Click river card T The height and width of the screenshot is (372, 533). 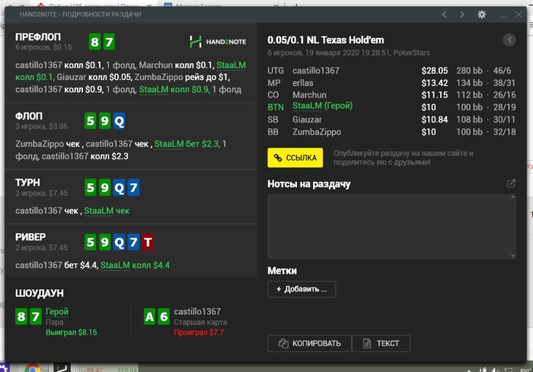click(148, 242)
